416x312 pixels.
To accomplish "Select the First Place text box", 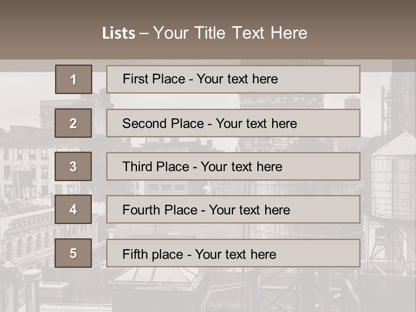I will pos(233,79).
